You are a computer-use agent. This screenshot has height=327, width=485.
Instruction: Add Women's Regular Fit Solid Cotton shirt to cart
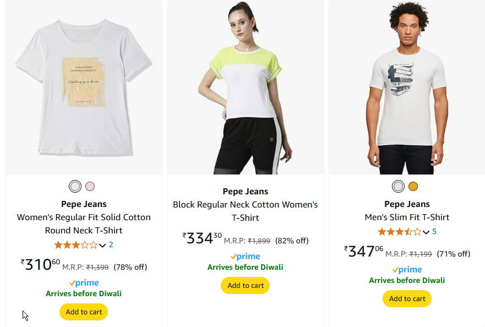[x=84, y=312]
